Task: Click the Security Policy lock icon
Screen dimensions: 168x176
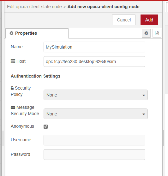Action: [x=12, y=88]
